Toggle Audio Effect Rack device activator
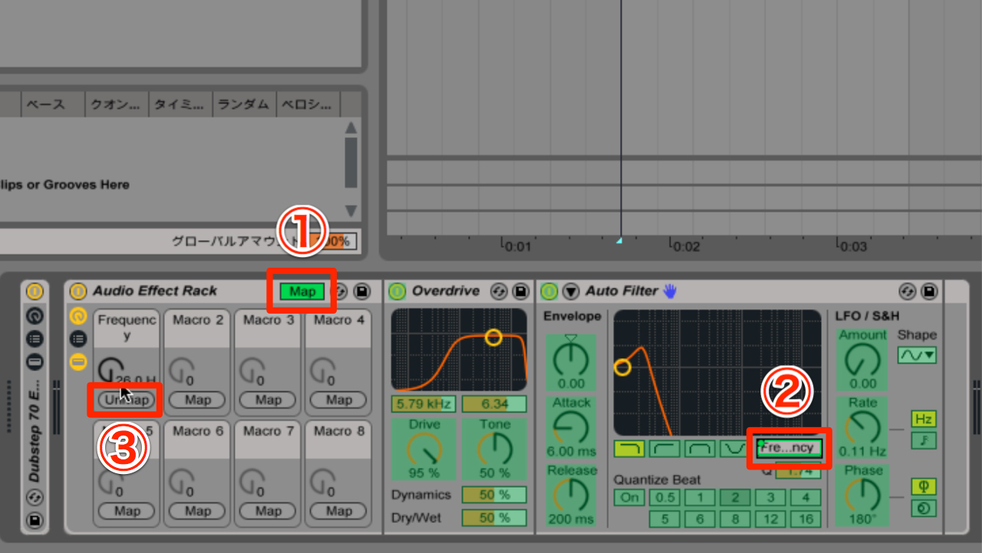Viewport: 982px width, 553px height. [x=77, y=291]
